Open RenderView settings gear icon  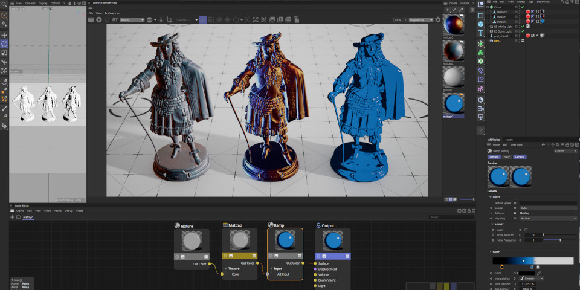(x=438, y=20)
